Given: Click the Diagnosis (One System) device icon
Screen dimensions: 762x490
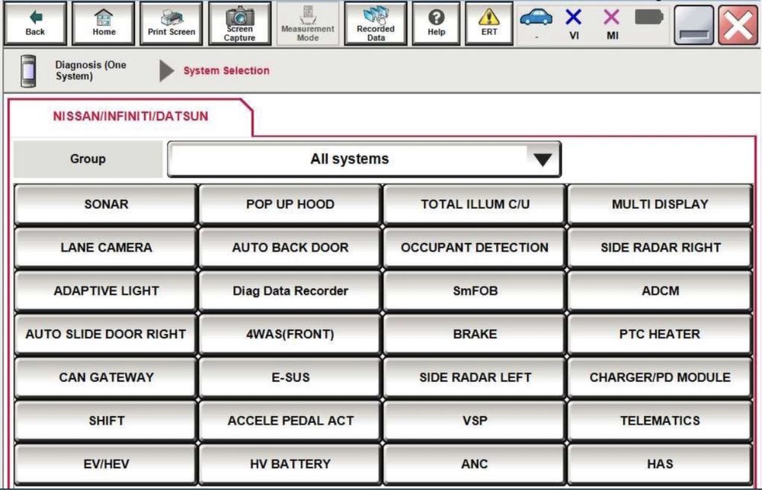Looking at the screenshot, I should [x=28, y=71].
